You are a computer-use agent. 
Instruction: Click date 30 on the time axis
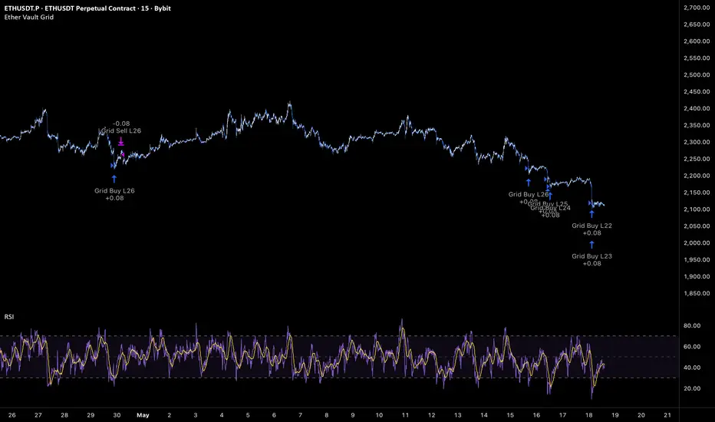117,415
